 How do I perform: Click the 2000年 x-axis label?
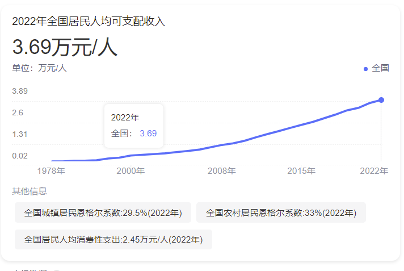click(x=131, y=170)
